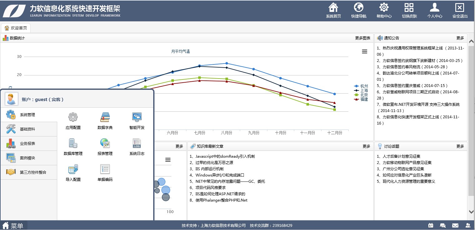Image resolution: width=475 pixels, height=230 pixels.
Task: Open the 帮助中心 gear icon
Action: tap(384, 7)
